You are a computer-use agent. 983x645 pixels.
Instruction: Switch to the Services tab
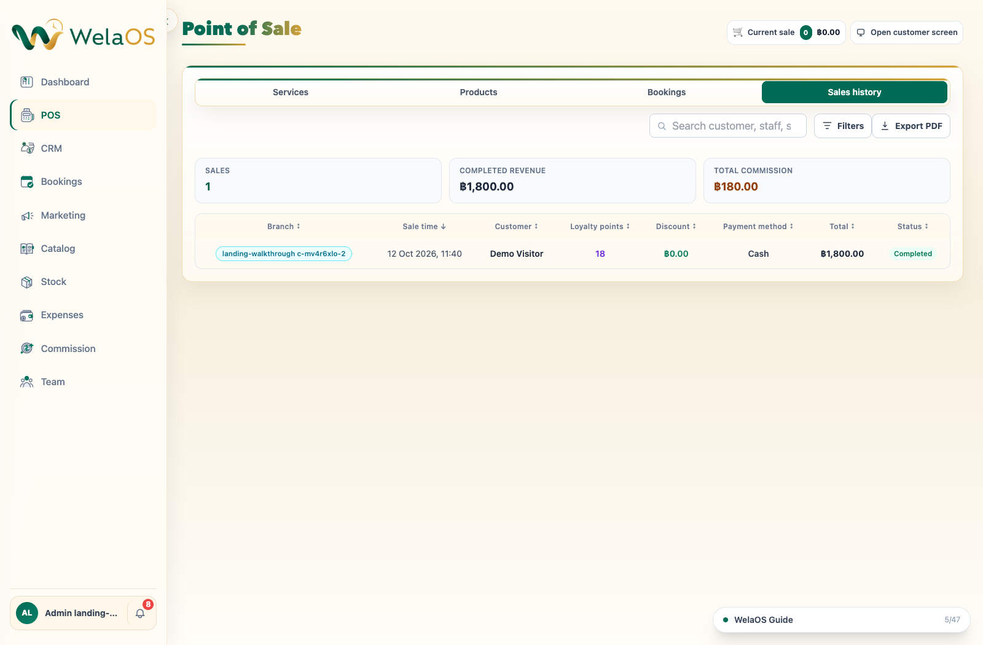click(x=291, y=92)
